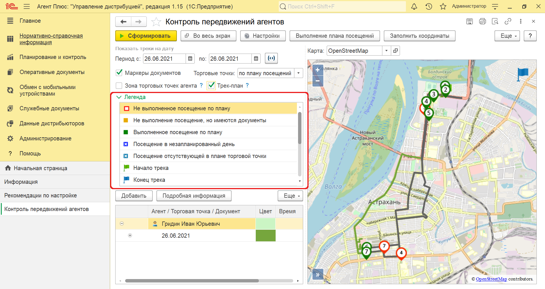The height and width of the screenshot is (289, 545).
Task: Click Выполнение плана посещений button
Action: point(335,36)
